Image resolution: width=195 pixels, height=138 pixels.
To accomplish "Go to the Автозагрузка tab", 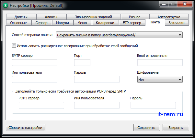I will [169, 17].
